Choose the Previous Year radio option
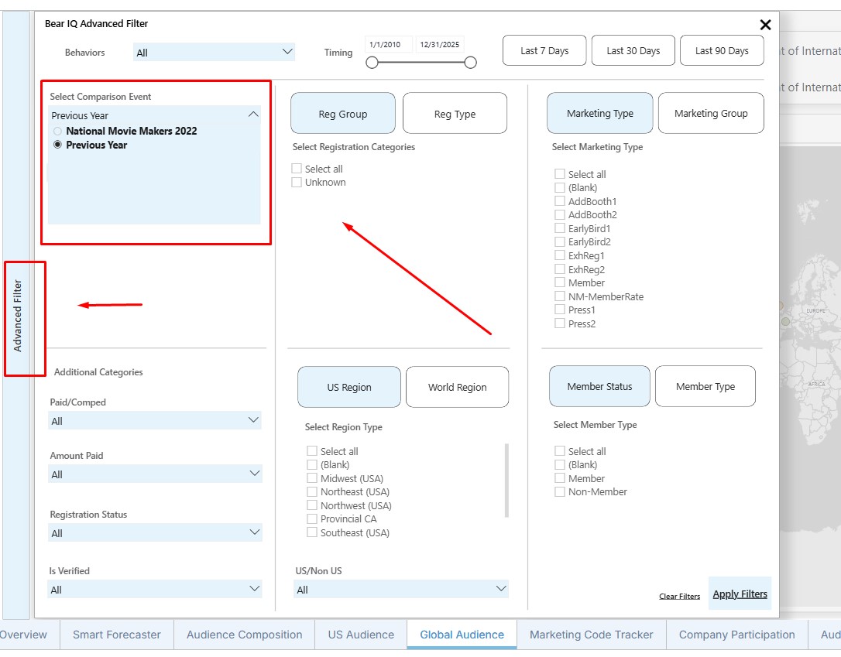 (x=58, y=145)
